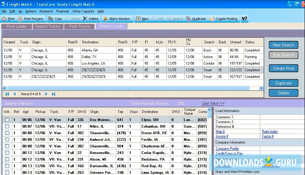
Task: Click the help question-mark toolbar icon
Action: (245, 19)
